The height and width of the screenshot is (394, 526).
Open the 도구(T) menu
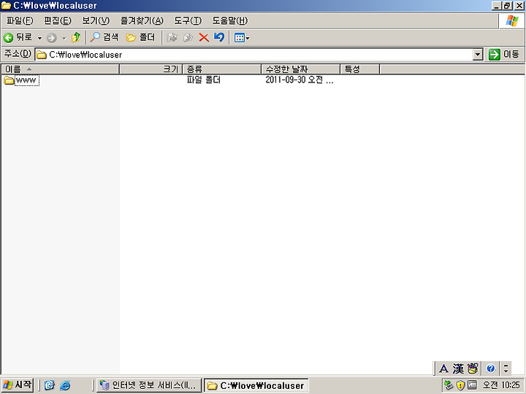(188, 20)
